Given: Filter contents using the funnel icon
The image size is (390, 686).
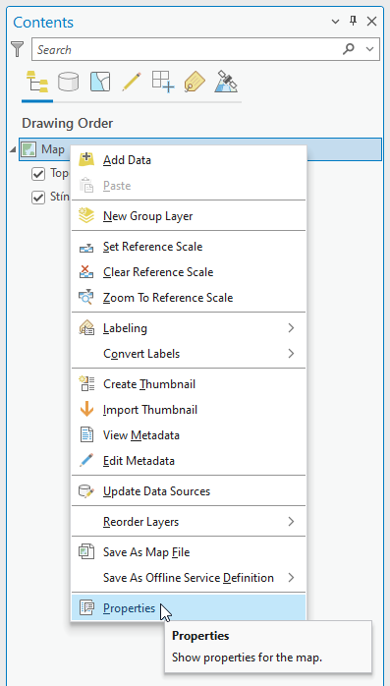Looking at the screenshot, I should [x=17, y=49].
